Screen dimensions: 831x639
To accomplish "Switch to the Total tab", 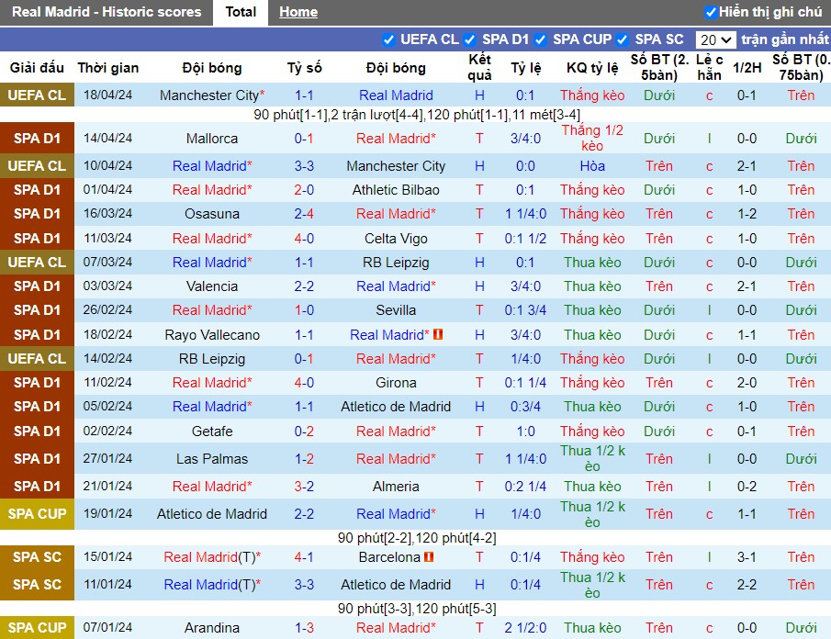I will [241, 12].
